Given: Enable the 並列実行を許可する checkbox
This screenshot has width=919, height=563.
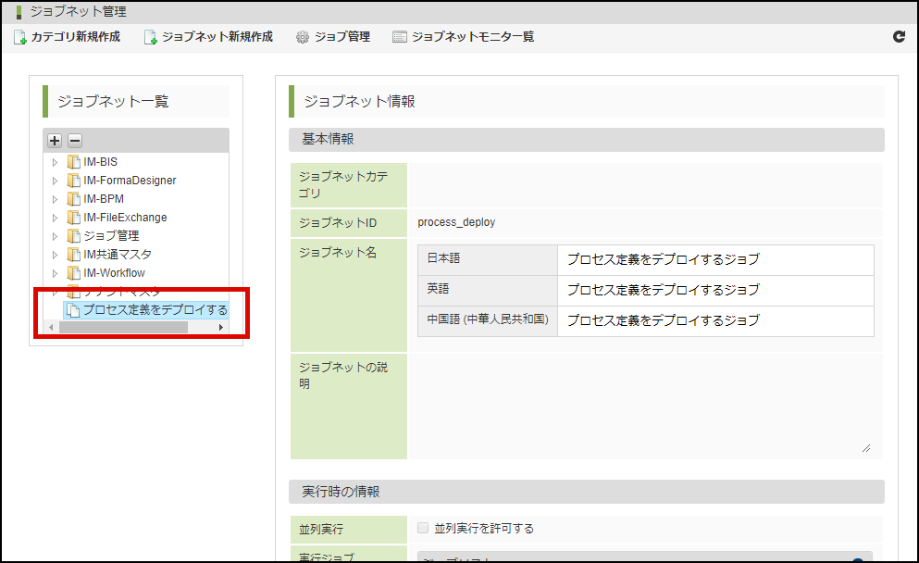Looking at the screenshot, I should coord(423,528).
